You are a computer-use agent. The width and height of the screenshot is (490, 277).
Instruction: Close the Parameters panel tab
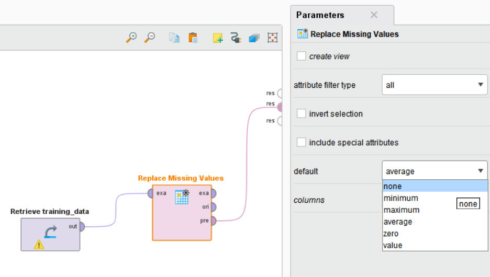pos(374,15)
